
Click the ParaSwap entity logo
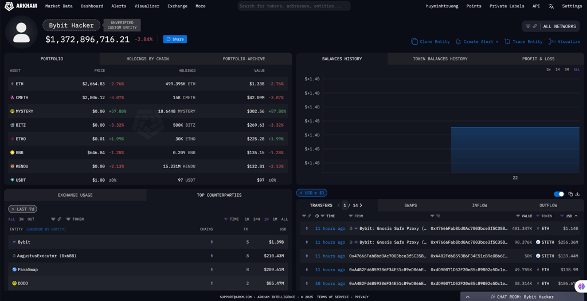click(x=14, y=269)
